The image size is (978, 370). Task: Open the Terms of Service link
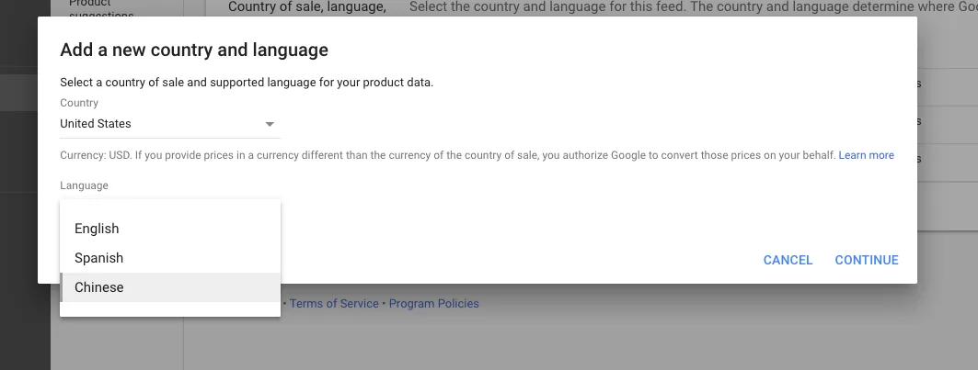coord(334,304)
